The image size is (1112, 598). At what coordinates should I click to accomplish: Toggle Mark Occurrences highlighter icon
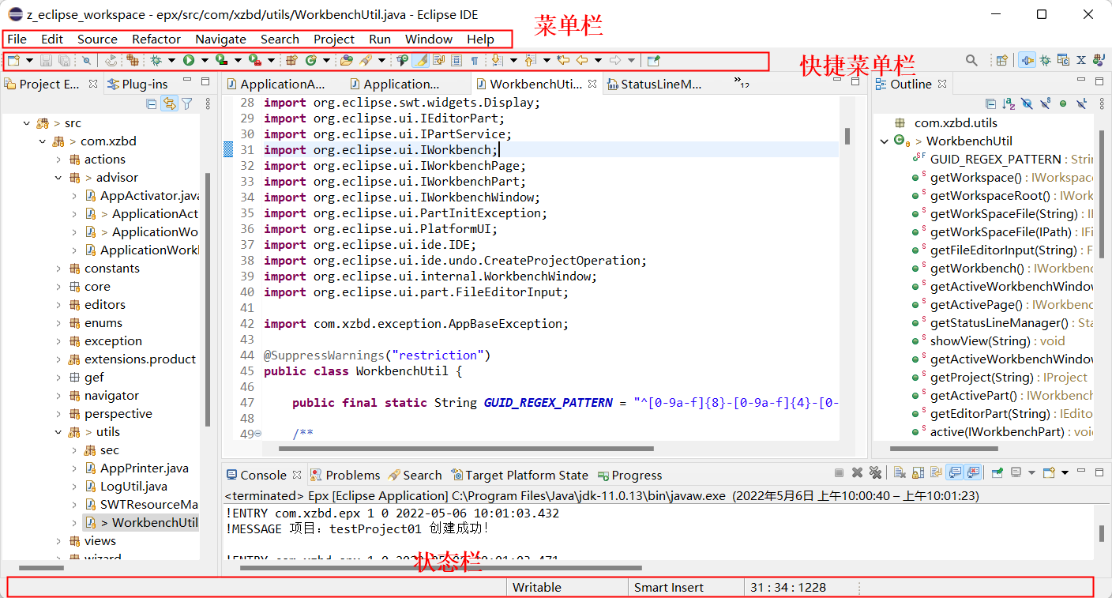421,60
